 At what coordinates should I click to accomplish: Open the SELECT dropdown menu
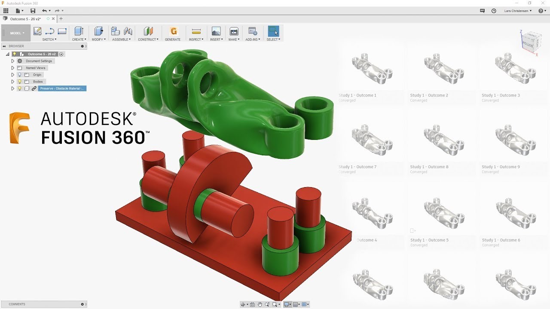(x=273, y=39)
